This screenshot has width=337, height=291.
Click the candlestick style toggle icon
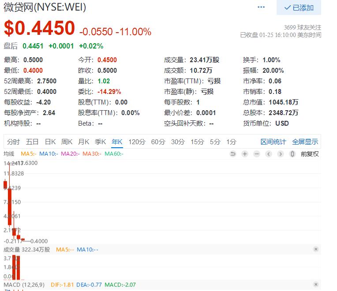(292, 154)
